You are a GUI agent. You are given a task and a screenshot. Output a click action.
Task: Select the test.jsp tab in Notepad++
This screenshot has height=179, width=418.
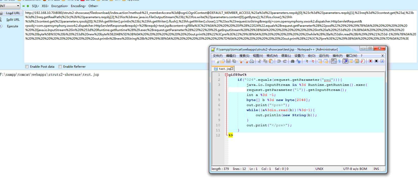coord(223,69)
